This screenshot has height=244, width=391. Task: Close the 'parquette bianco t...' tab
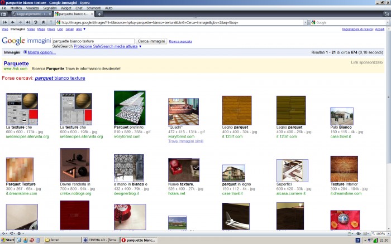[92, 14]
